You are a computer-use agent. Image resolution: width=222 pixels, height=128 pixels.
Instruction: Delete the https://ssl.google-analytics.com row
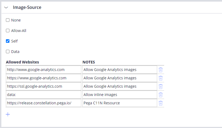(x=161, y=87)
